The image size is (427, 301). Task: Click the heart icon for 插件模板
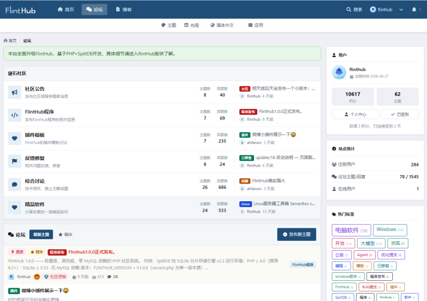pyautogui.click(x=15, y=138)
